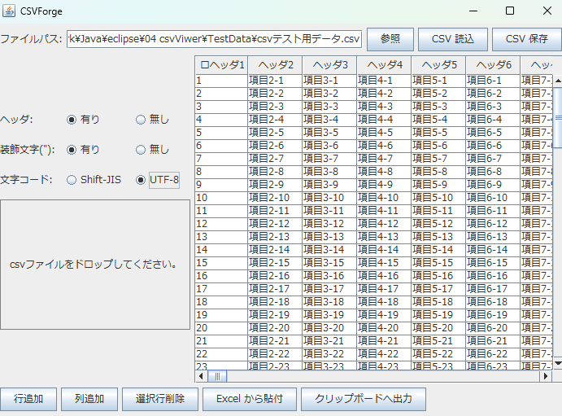Select cell 項目5-19
Viewport: 562px width, 416px height.
coord(438,315)
